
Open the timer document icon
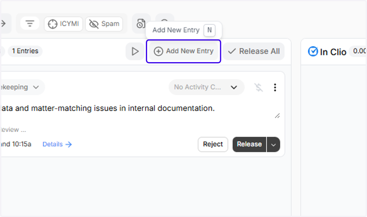141,24
